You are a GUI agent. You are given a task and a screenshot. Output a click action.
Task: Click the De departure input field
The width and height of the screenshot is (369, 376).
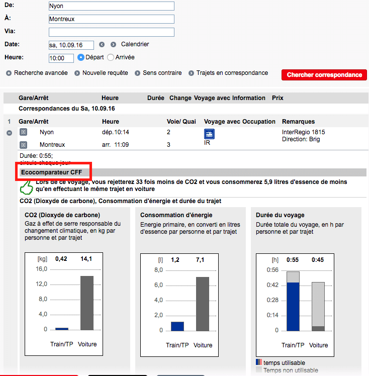point(112,6)
